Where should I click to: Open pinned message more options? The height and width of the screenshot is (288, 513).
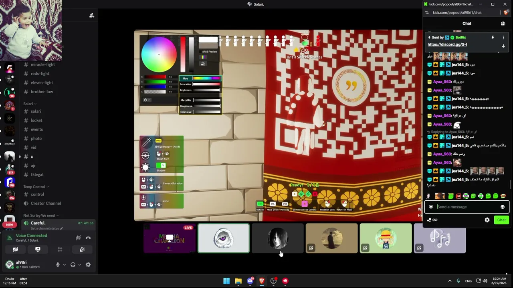click(x=503, y=38)
